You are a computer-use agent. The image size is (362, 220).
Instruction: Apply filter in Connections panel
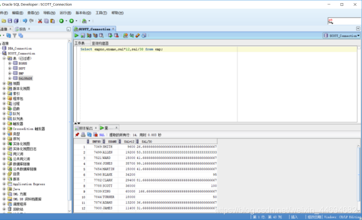point(15,36)
